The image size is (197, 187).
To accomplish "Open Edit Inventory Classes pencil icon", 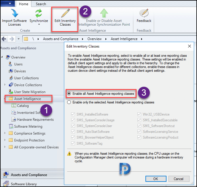I will tap(65, 13).
